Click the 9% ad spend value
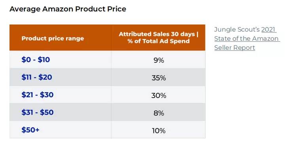 click(159, 60)
